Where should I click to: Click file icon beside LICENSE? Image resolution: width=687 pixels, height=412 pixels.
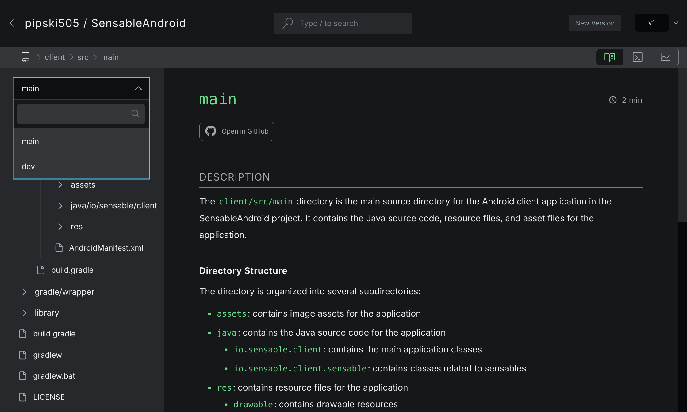23,397
